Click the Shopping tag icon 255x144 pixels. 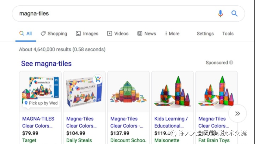[43, 33]
